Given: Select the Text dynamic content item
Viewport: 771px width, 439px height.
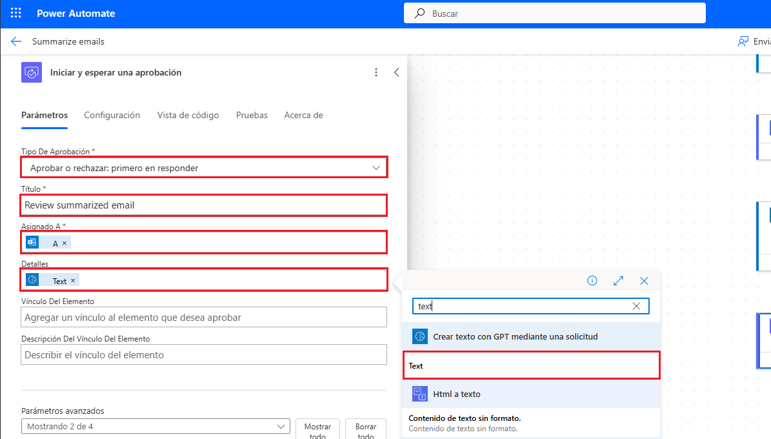Looking at the screenshot, I should (x=531, y=365).
